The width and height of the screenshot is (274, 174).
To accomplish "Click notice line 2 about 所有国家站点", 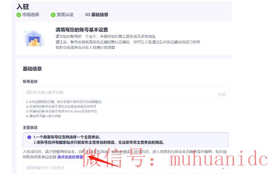I will point(99,143).
